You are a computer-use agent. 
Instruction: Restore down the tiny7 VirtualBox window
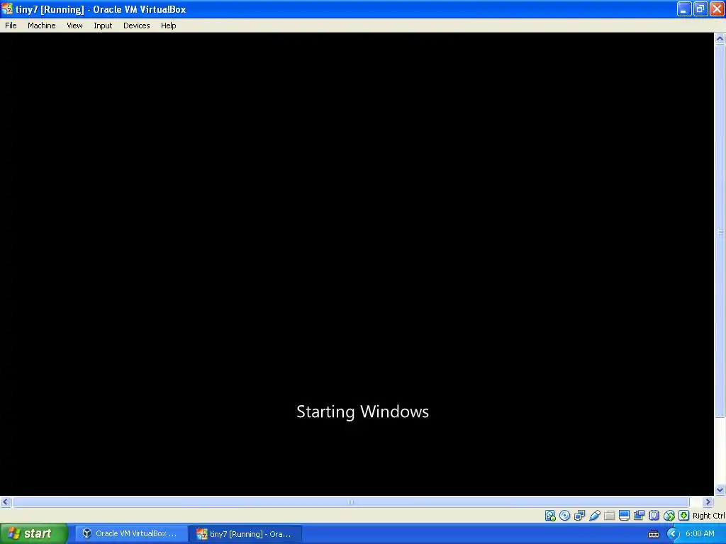pyautogui.click(x=700, y=9)
